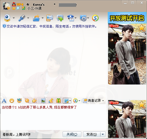Start a video call with webcam icon
Viewport: 147px width, 139px height.
pos(7,18)
